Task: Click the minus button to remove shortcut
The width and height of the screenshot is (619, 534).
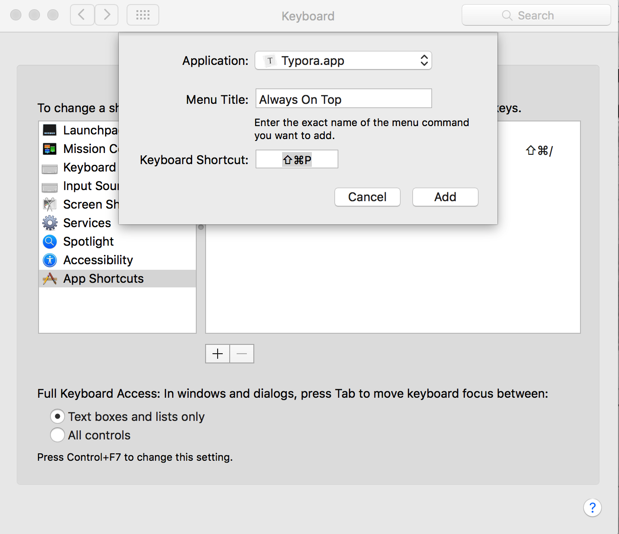Action: [242, 354]
